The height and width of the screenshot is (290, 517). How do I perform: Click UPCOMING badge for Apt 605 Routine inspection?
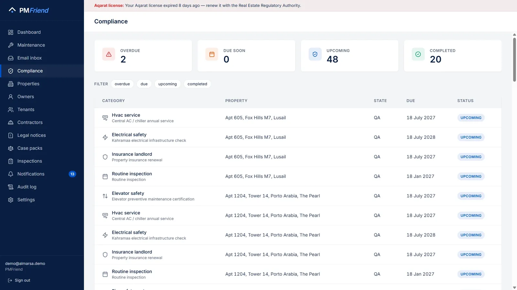tap(471, 176)
